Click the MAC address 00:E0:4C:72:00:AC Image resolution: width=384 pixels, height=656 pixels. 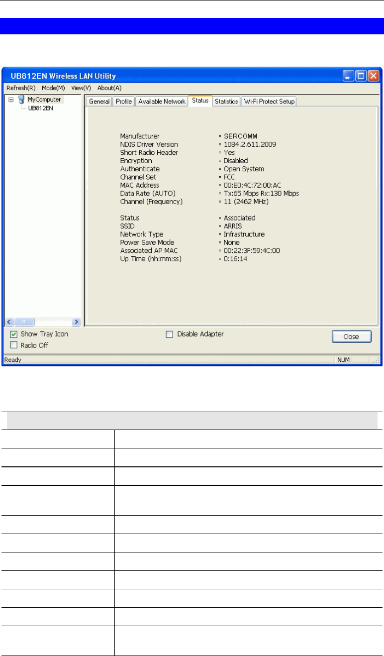coord(252,185)
